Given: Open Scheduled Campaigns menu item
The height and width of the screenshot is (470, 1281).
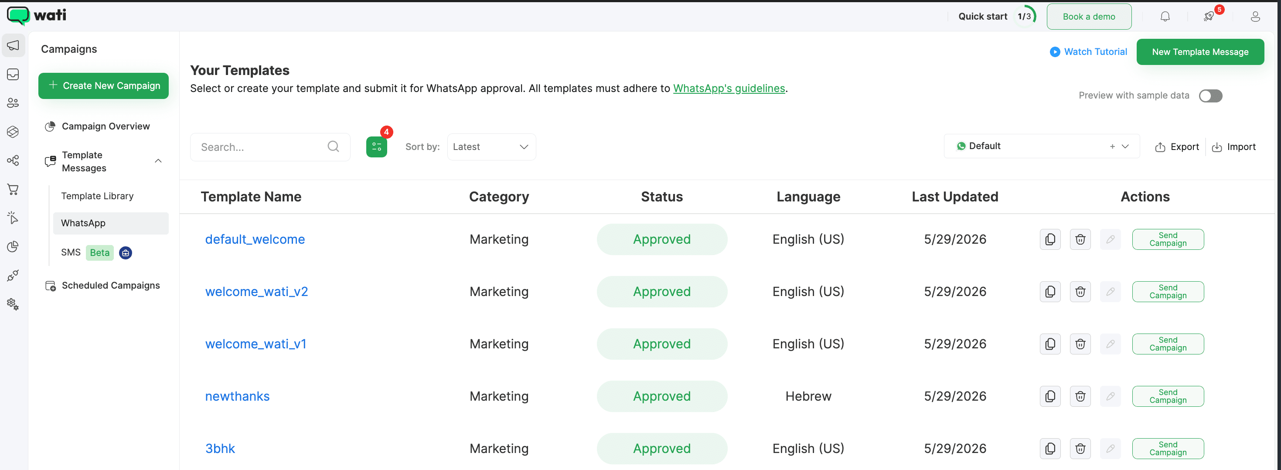Looking at the screenshot, I should pos(103,286).
